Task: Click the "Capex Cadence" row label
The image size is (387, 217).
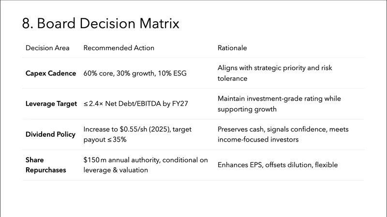Action: coord(51,73)
